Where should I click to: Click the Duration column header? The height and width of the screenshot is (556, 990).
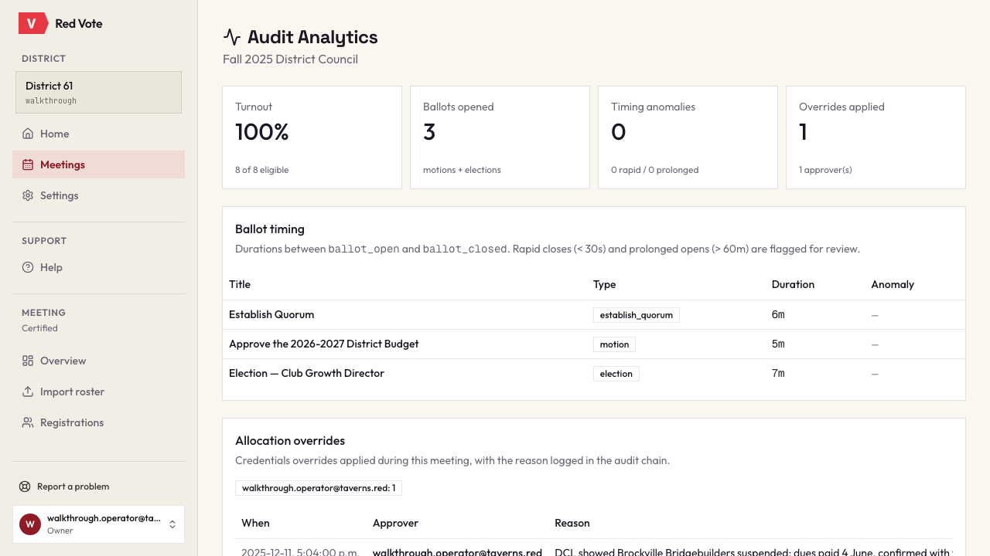793,284
